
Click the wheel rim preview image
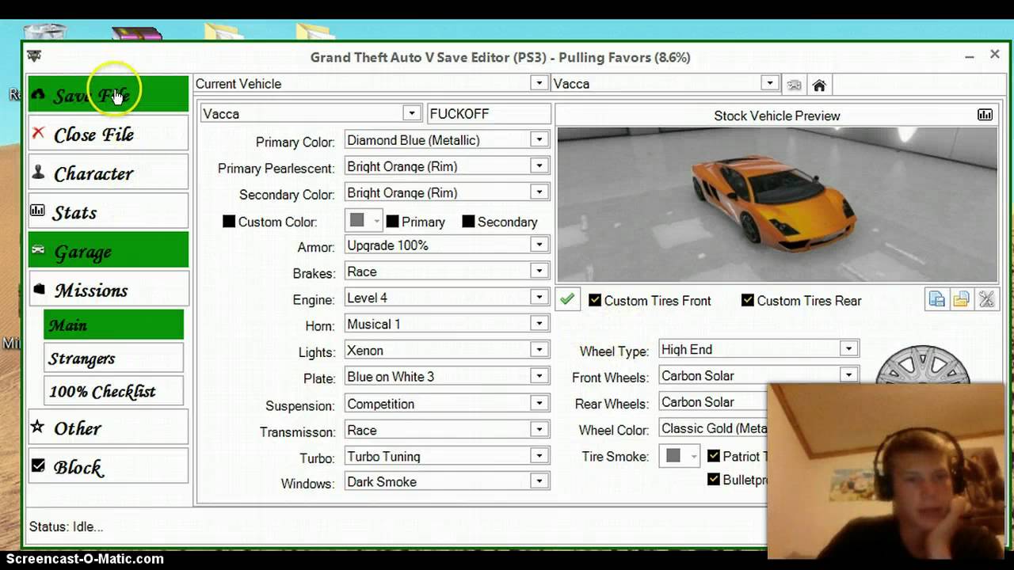[923, 366]
